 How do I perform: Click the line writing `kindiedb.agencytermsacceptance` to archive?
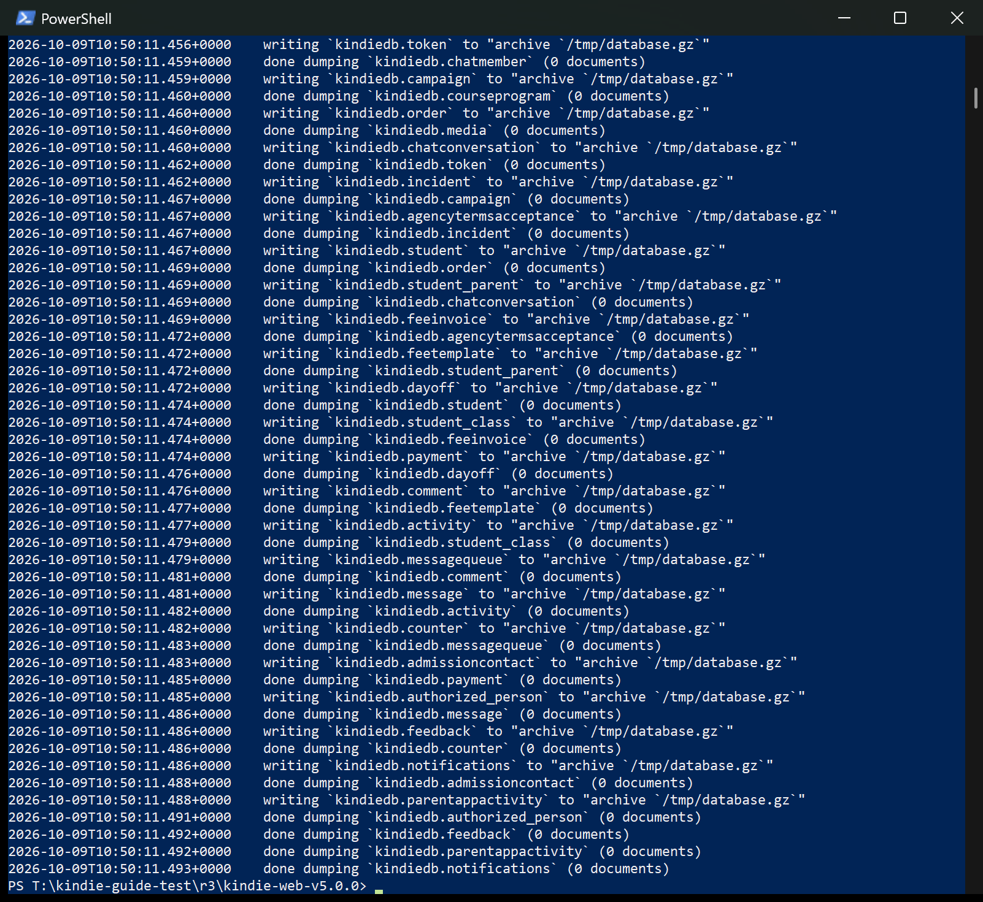click(423, 216)
